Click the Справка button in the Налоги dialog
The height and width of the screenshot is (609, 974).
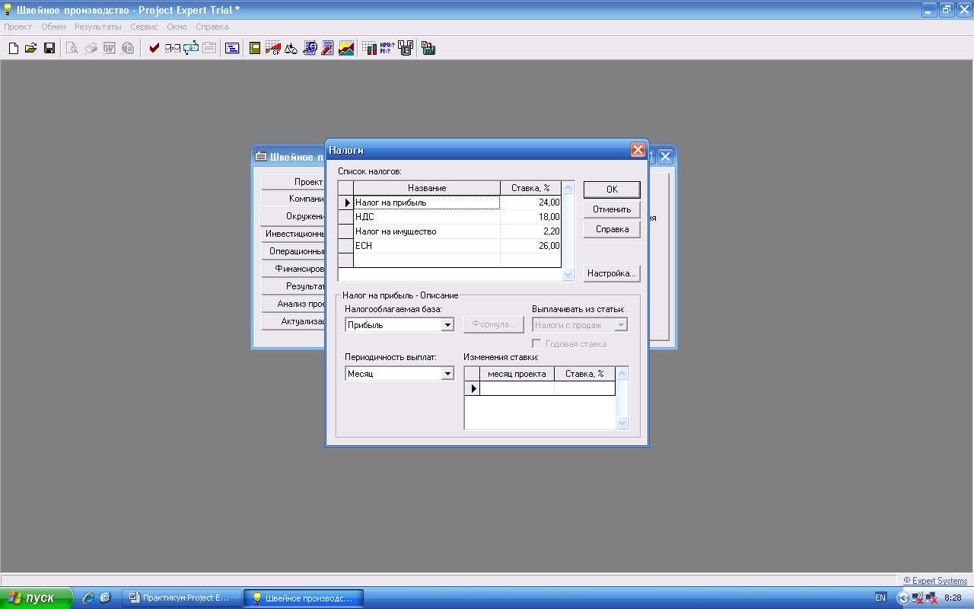click(612, 229)
